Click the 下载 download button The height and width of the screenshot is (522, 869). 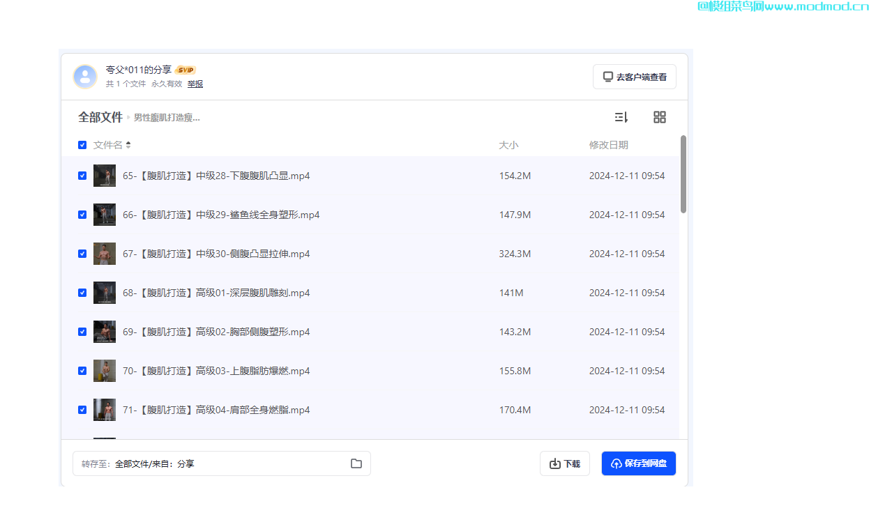(565, 463)
